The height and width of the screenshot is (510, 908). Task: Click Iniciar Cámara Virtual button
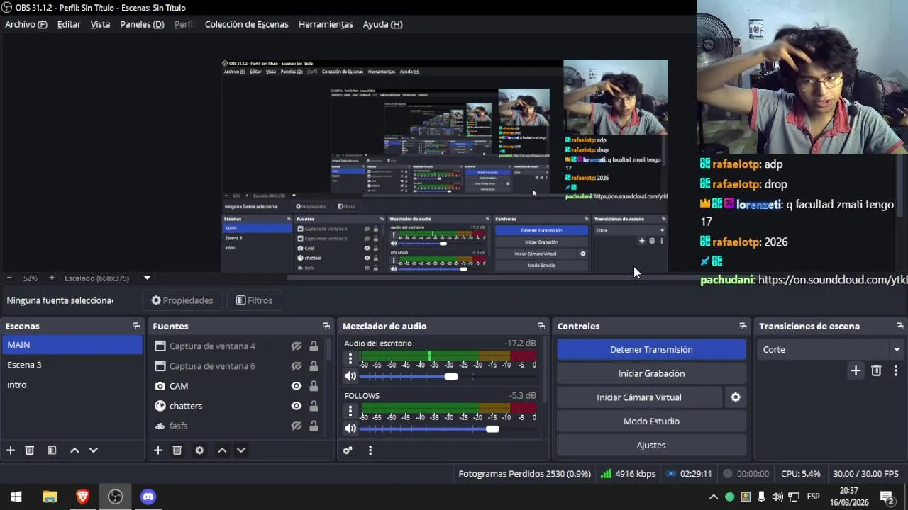(639, 397)
